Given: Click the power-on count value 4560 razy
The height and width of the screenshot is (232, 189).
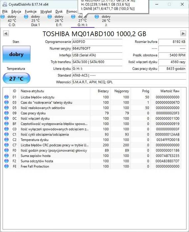Looking at the screenshot, I should [x=172, y=62].
